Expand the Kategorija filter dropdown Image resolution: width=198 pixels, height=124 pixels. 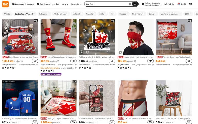(x=44, y=14)
